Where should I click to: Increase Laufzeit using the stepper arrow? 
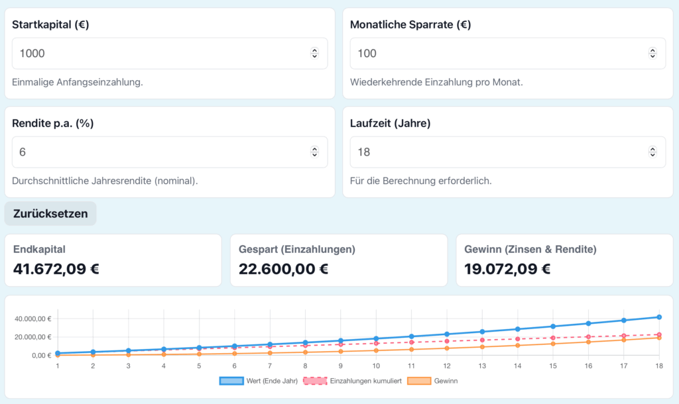pyautogui.click(x=652, y=148)
